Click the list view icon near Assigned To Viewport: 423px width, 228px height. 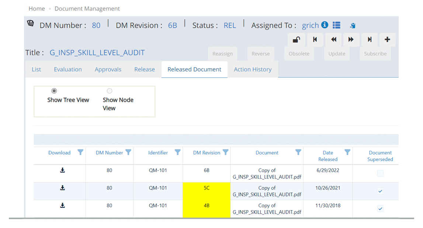click(336, 25)
